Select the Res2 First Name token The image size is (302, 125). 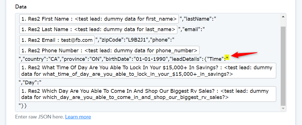pos(99,19)
